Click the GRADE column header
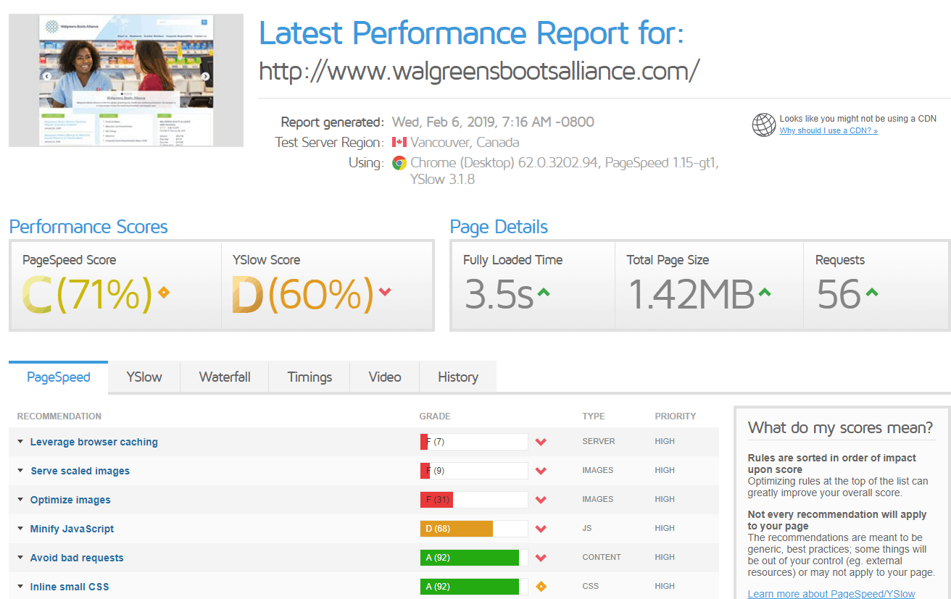Image resolution: width=951 pixels, height=599 pixels. 435,416
